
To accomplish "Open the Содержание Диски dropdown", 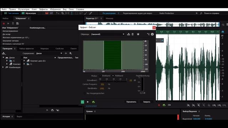I will (49, 53).
